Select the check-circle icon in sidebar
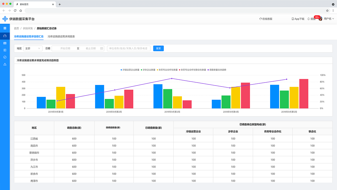Viewport: 337px width, 190px height. click(5, 57)
